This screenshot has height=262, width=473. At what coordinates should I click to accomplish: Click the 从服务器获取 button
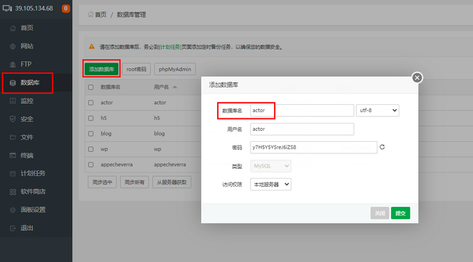(x=172, y=182)
